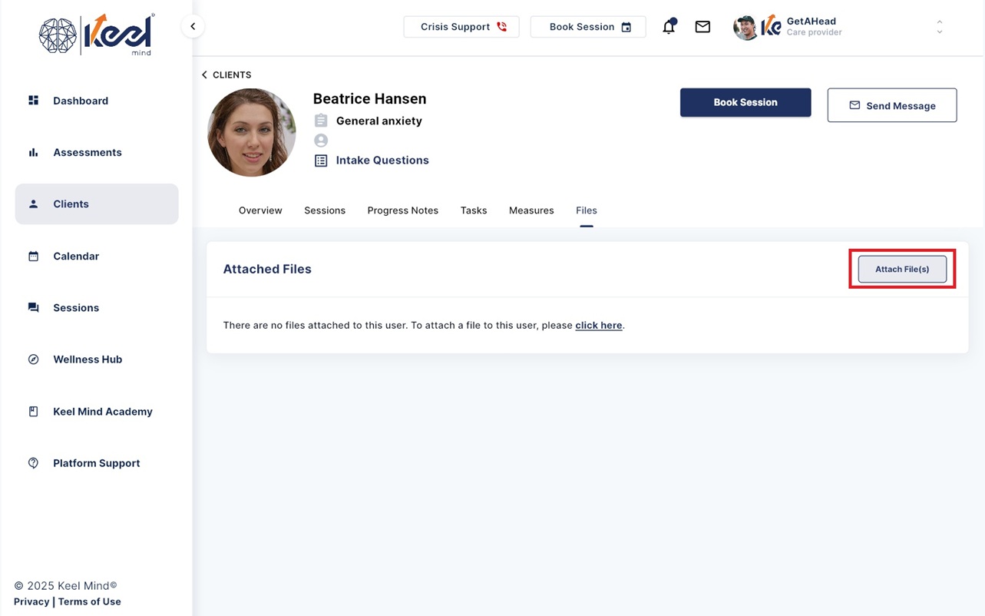Click the Platform Support help icon

pyautogui.click(x=33, y=463)
